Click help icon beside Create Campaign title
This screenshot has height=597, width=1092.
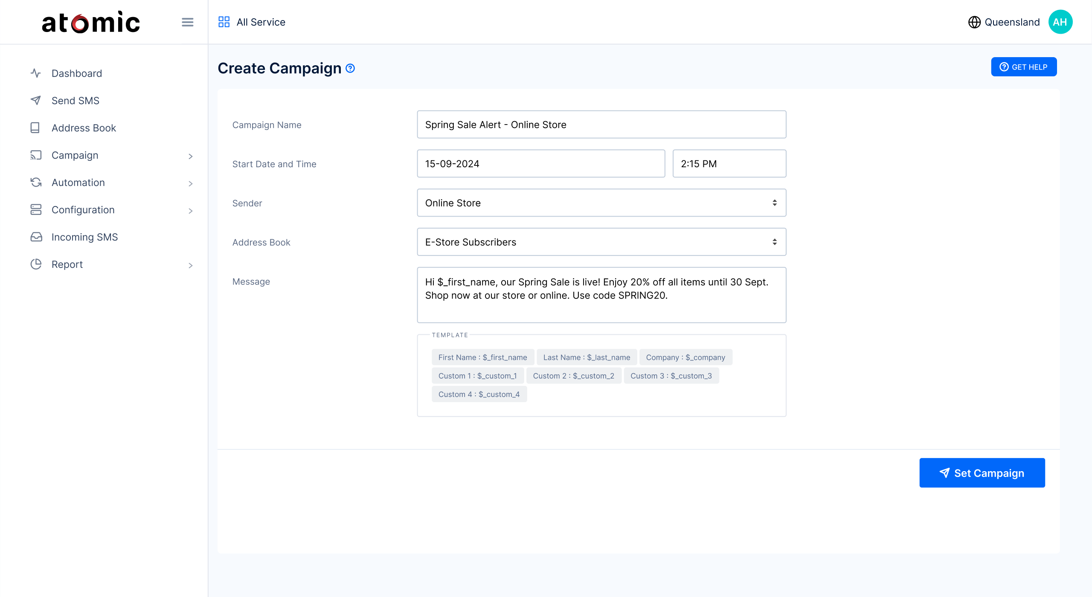pyautogui.click(x=350, y=68)
